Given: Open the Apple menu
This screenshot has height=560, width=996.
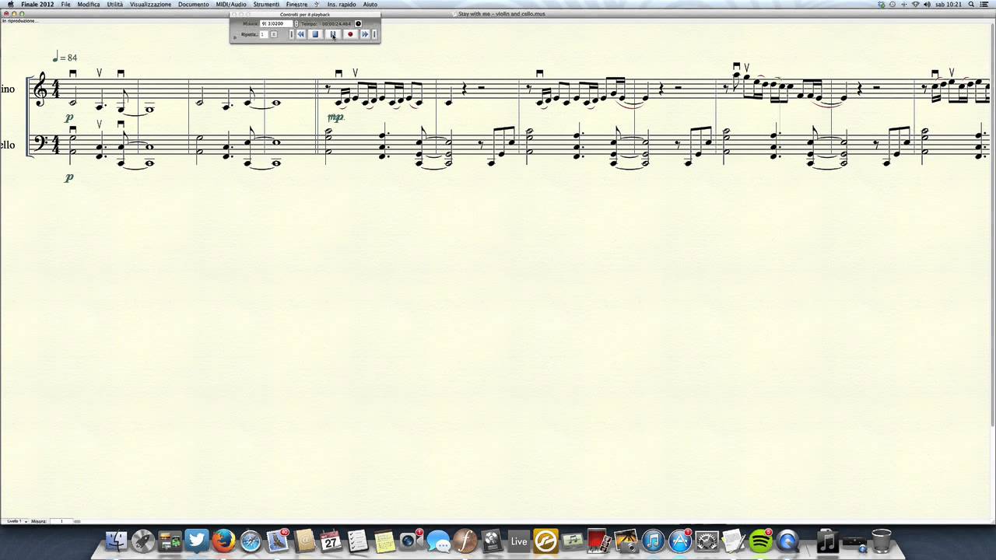Looking at the screenshot, I should [10, 4].
